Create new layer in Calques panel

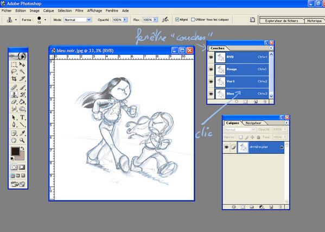[271, 207]
